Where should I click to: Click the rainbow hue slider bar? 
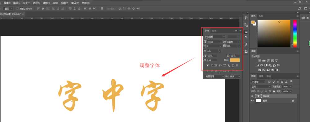[295, 33]
